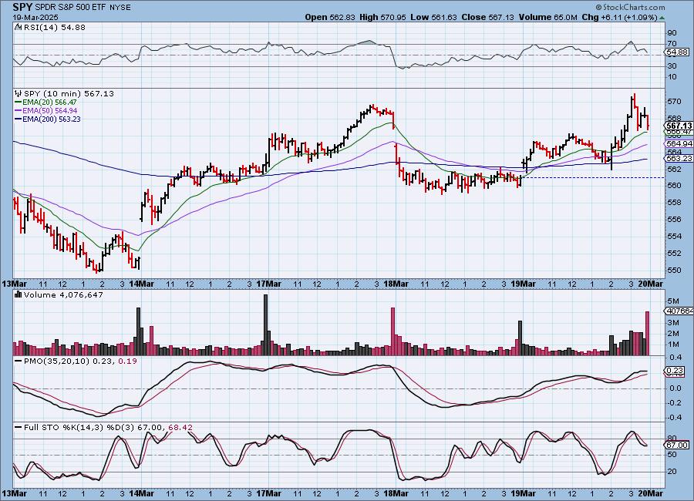Click the Low 561.63 value
The height and width of the screenshot is (501, 694).
point(433,17)
